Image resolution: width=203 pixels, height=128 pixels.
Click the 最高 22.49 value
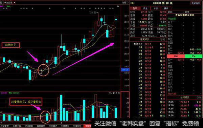163,16
